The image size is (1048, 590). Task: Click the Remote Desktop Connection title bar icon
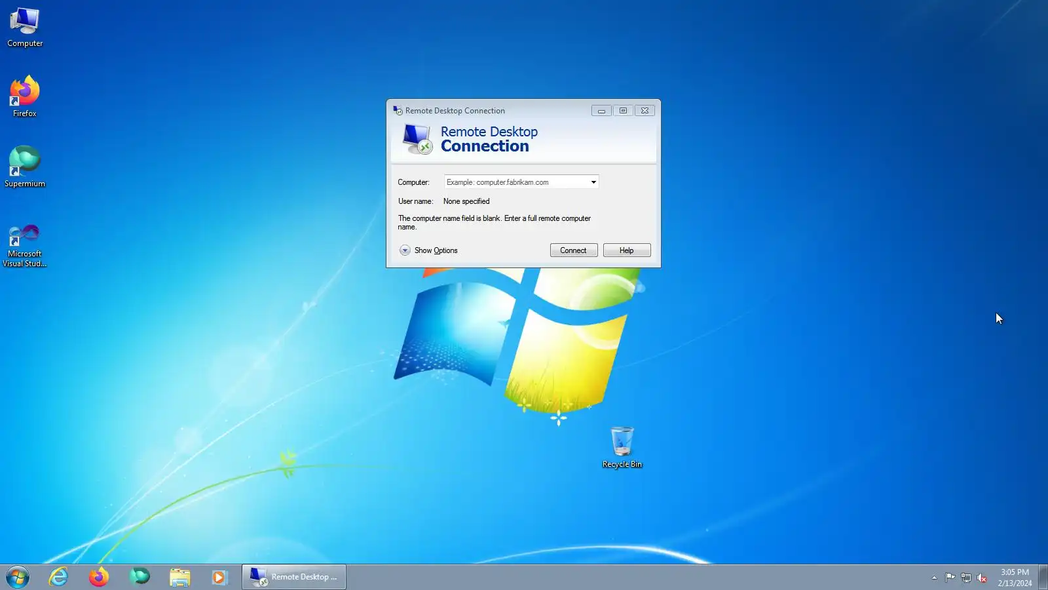coord(398,111)
